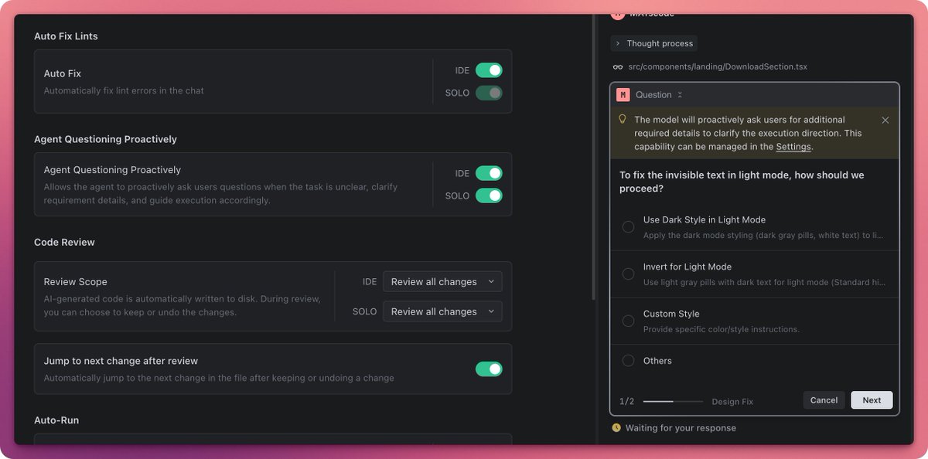This screenshot has height=459, width=928.
Task: Click the Review Scope label
Action: [x=75, y=282]
